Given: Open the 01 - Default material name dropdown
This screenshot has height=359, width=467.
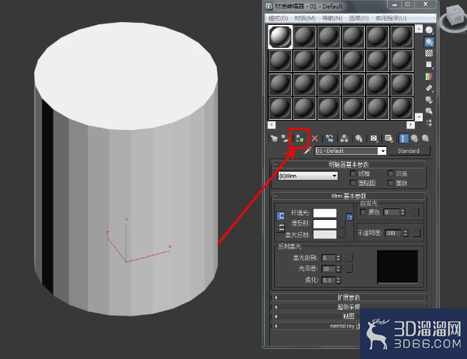Looking at the screenshot, I should [383, 151].
